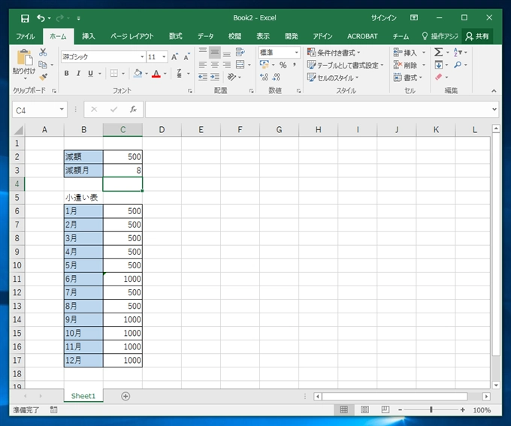Click the Undo arrow icon
The image size is (511, 426).
click(x=41, y=18)
